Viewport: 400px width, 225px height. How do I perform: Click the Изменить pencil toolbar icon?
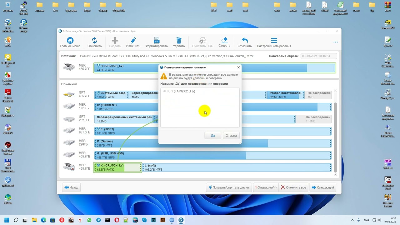coord(133,42)
